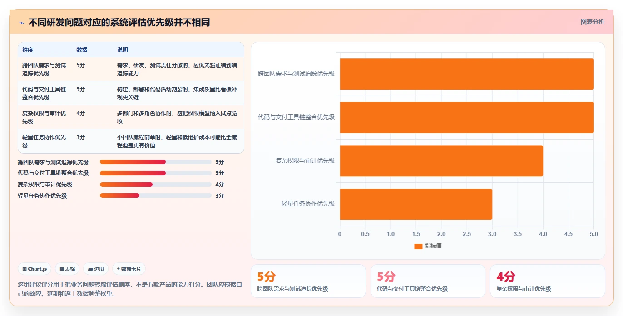Click the 5.0 tick on the chart x-axis
Image resolution: width=623 pixels, height=316 pixels.
593,234
